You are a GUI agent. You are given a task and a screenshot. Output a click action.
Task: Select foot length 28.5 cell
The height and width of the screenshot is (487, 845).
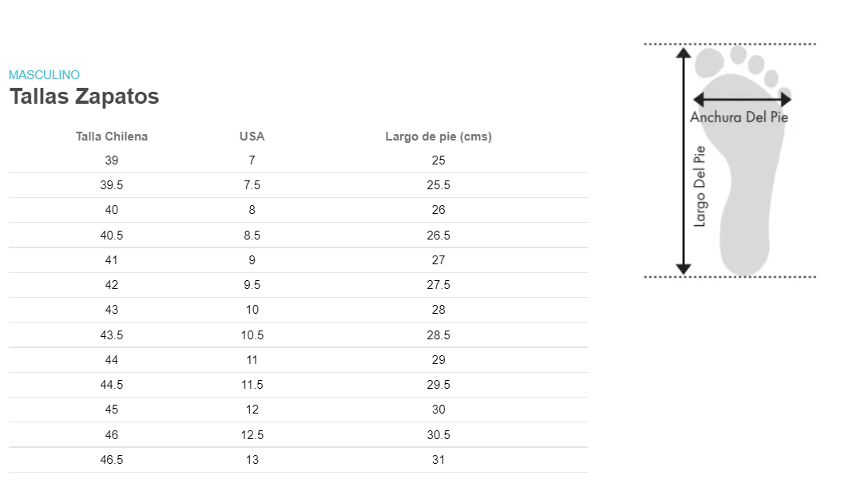(438, 335)
